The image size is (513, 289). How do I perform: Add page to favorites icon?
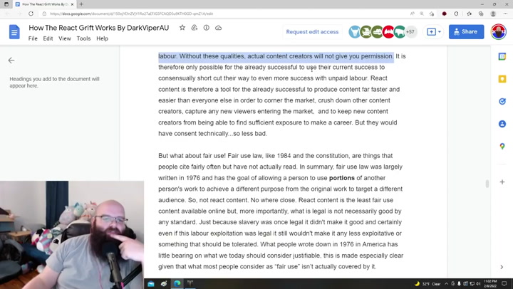(x=432, y=14)
